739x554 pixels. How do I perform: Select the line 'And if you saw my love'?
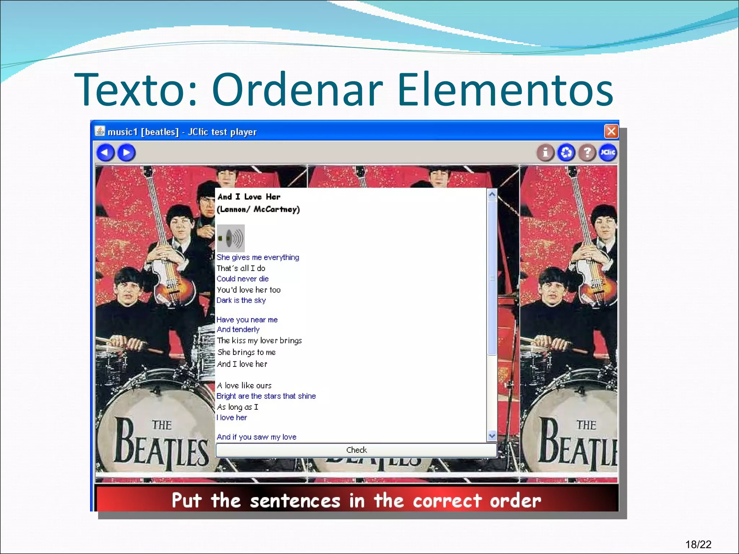coord(256,437)
